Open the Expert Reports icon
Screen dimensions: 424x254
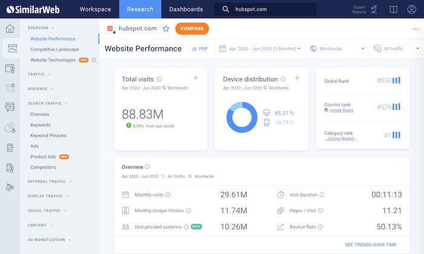pyautogui.click(x=374, y=9)
